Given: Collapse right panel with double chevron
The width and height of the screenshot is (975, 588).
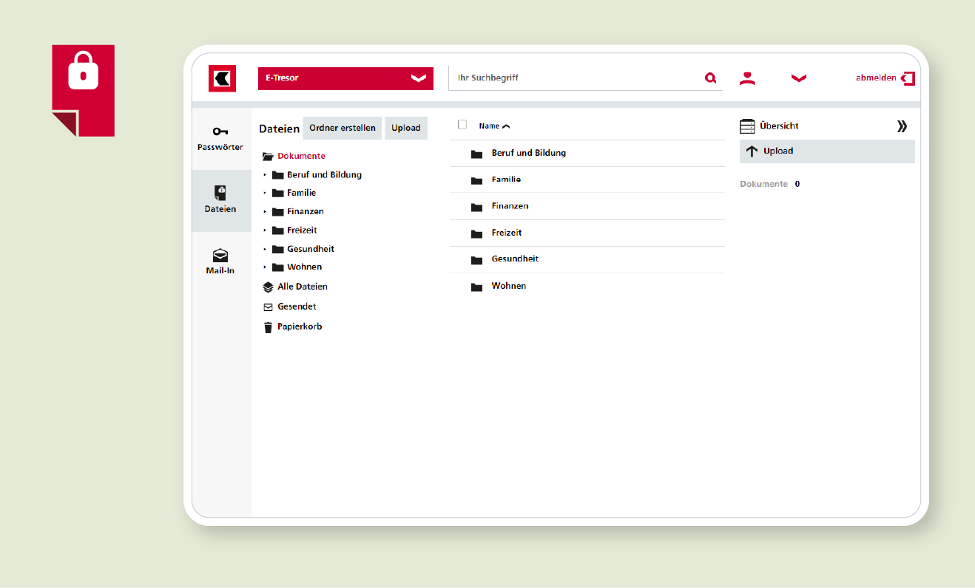Looking at the screenshot, I should pyautogui.click(x=902, y=126).
